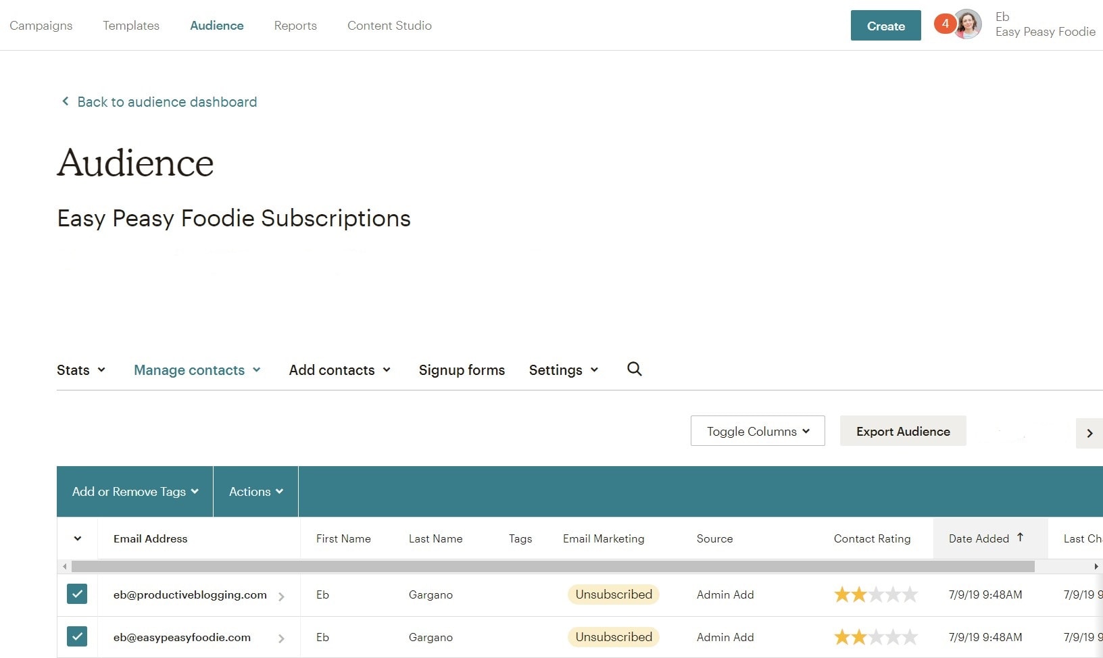The height and width of the screenshot is (658, 1103).
Task: Open the Reports tab
Action: click(x=295, y=26)
